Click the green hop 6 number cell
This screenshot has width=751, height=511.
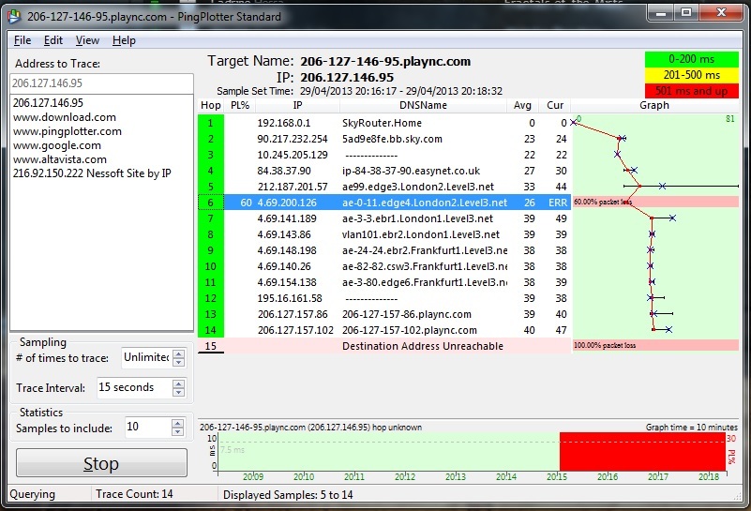click(211, 203)
